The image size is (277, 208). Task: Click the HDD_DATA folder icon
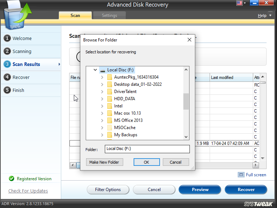click(x=110, y=99)
